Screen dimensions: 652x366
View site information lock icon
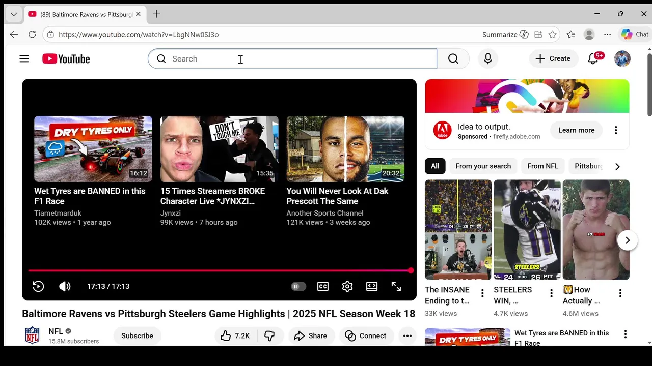click(x=50, y=35)
